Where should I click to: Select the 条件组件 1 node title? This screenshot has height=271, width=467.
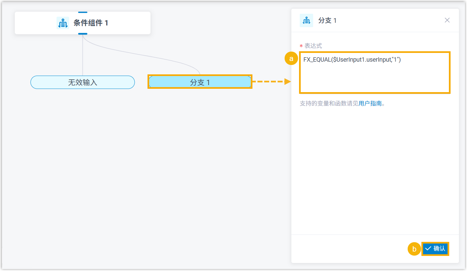pos(91,23)
